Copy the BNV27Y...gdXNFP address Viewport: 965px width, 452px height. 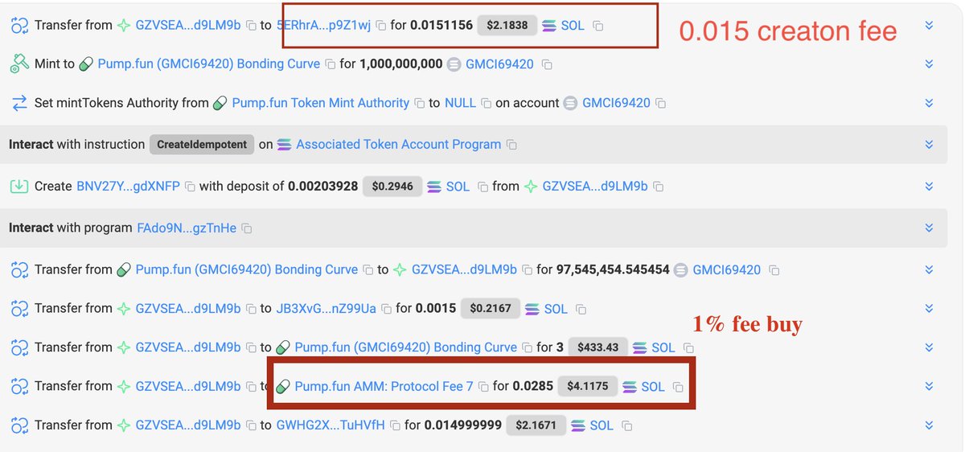point(190,187)
